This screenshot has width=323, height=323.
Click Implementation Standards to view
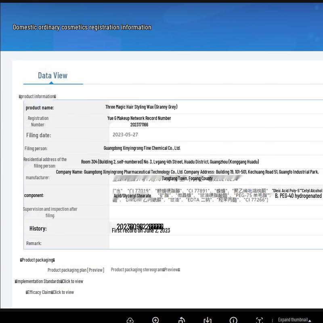pos(49,281)
